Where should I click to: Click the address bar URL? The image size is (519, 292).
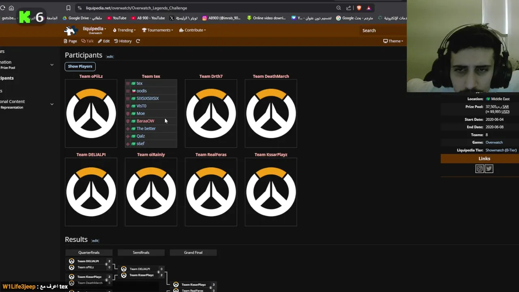(136, 8)
